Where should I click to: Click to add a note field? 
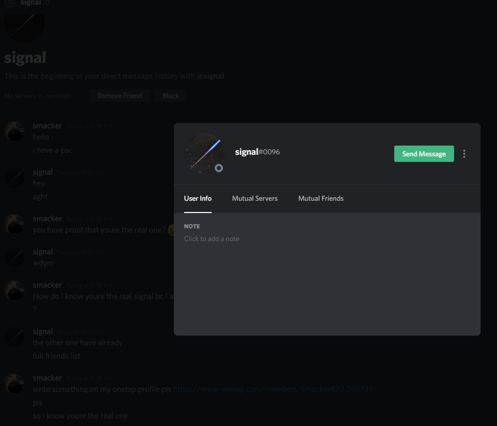pos(212,239)
